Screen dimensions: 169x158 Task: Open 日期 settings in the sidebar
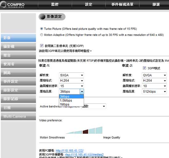pos(18,108)
